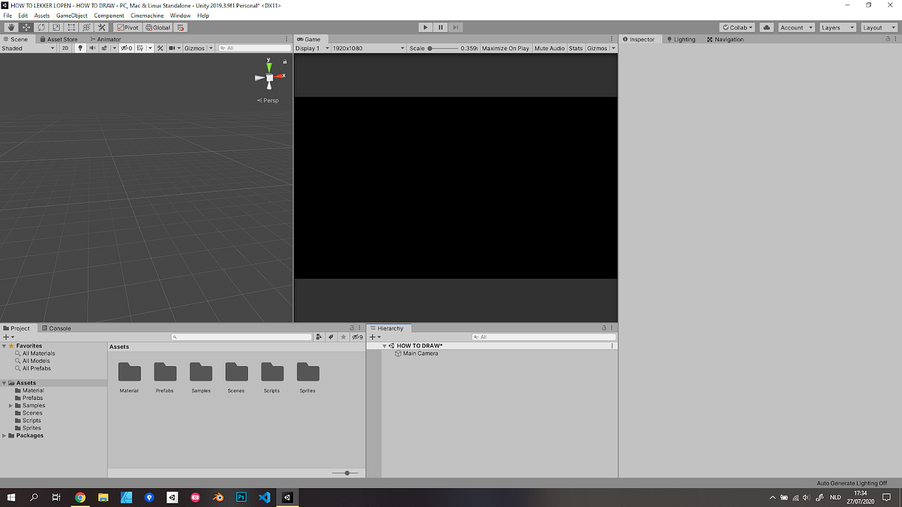Viewport: 902px width, 507px height.
Task: Select the Move tool
Action: (x=26, y=28)
